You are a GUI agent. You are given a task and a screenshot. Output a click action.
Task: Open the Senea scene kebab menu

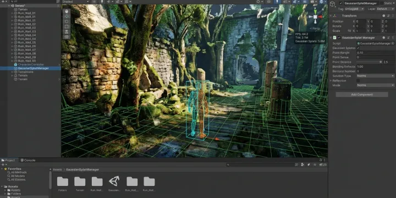coord(58,6)
